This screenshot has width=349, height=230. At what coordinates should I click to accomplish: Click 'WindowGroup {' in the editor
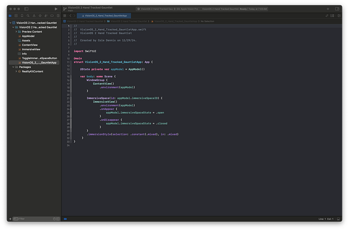(x=97, y=80)
